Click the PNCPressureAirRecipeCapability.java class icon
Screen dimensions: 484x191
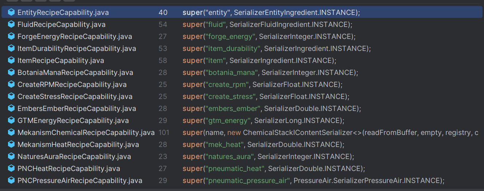[x=11, y=180]
